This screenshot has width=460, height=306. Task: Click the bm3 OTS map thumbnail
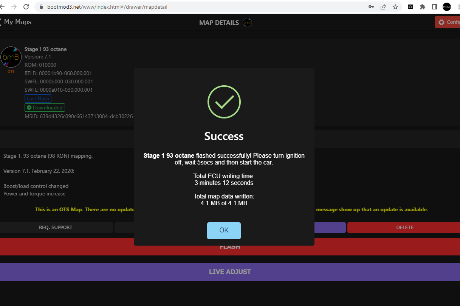[11, 57]
